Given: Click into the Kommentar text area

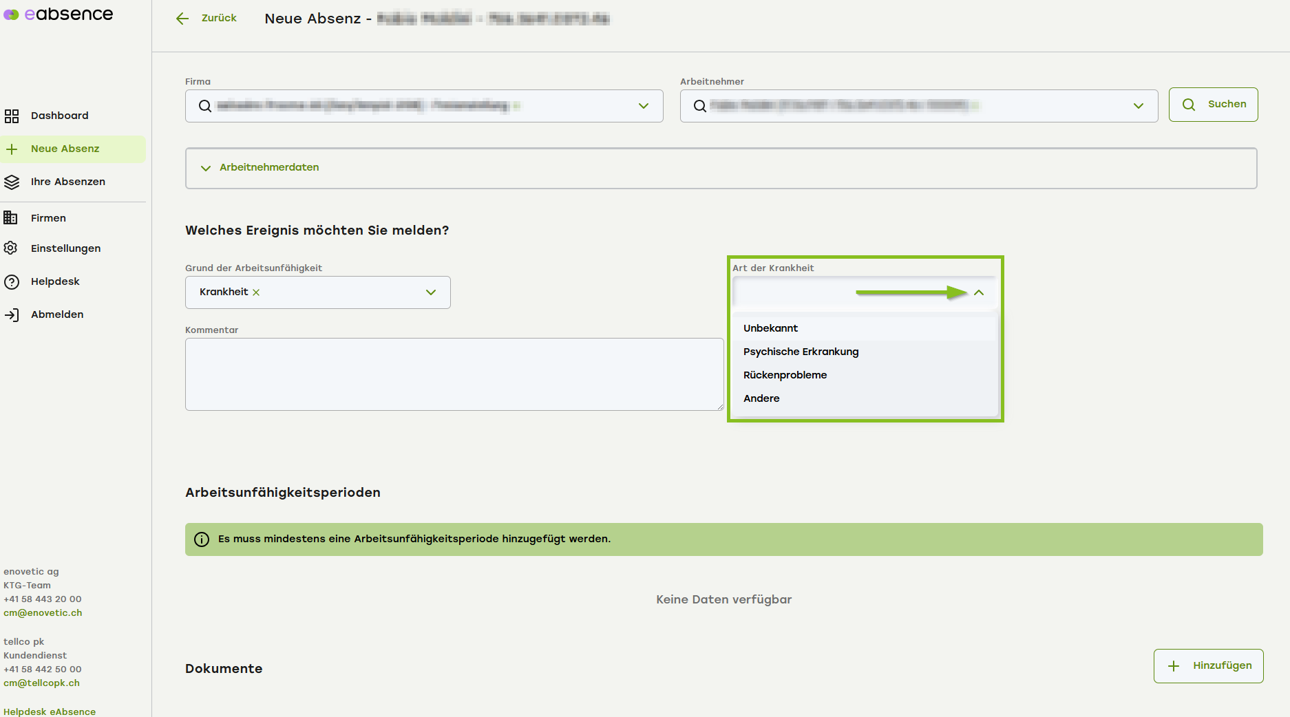Looking at the screenshot, I should point(454,374).
